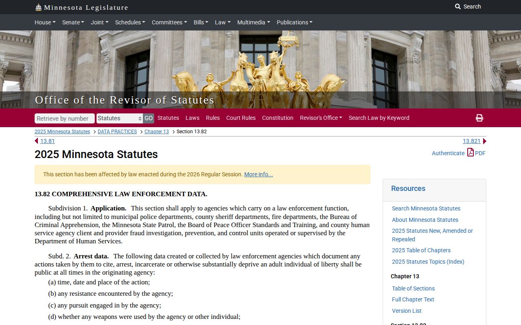Open 2025 Table of Chapters link

click(421, 250)
